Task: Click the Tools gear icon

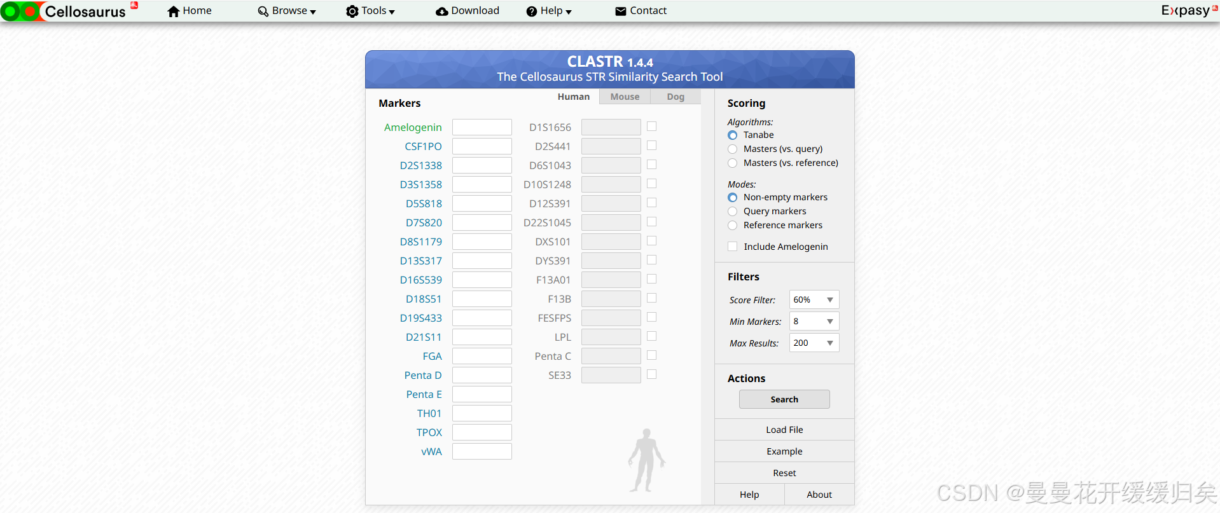Action: tap(352, 11)
